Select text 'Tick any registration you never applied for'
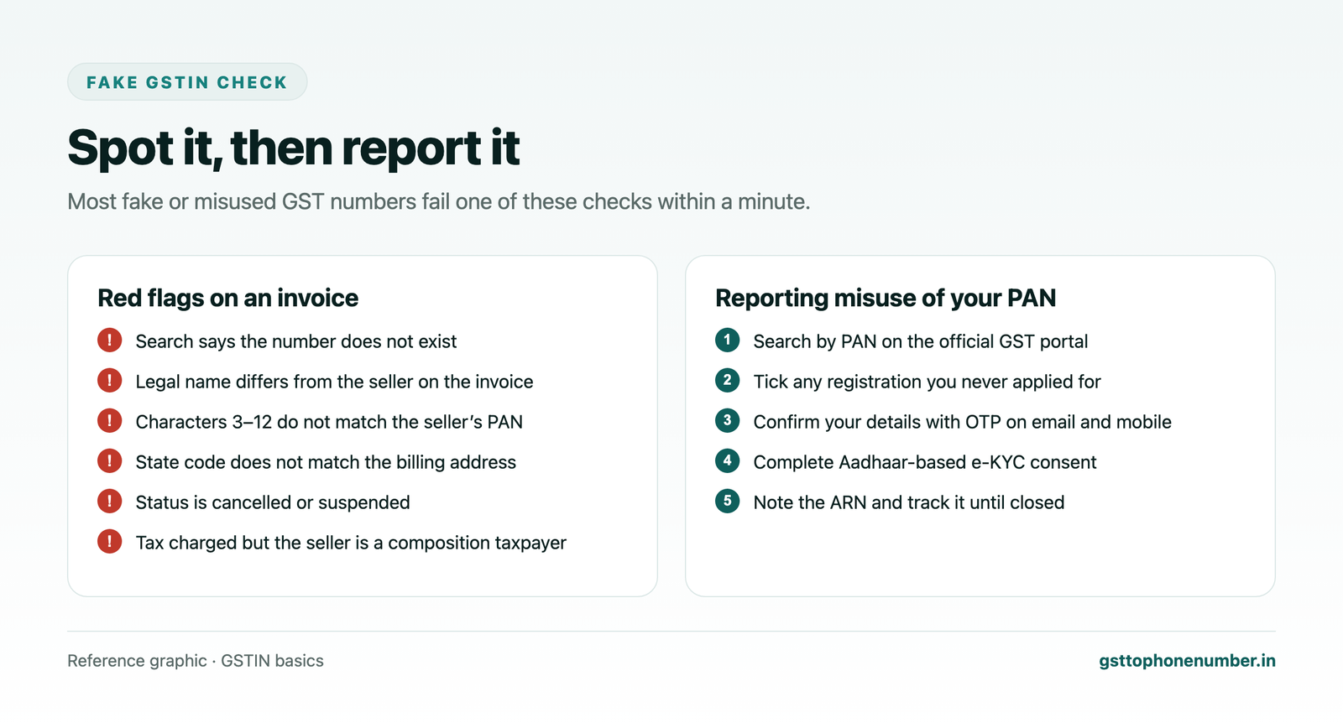The image size is (1343, 728). point(927,382)
